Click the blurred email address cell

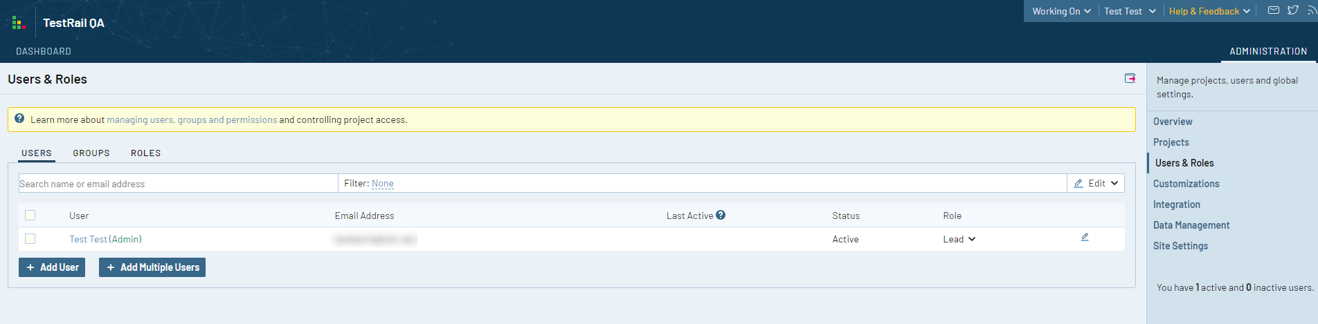tap(375, 239)
